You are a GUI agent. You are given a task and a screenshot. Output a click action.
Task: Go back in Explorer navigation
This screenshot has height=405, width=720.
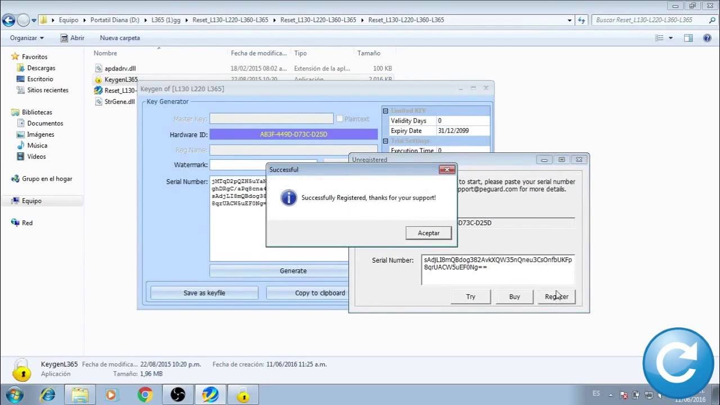8,20
